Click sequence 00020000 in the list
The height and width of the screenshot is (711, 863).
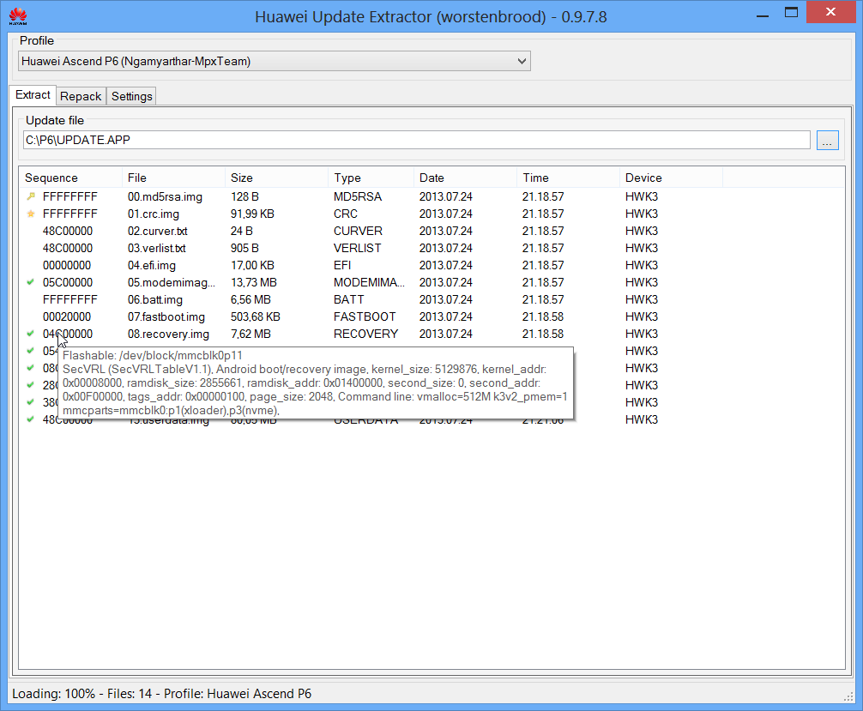(x=67, y=316)
